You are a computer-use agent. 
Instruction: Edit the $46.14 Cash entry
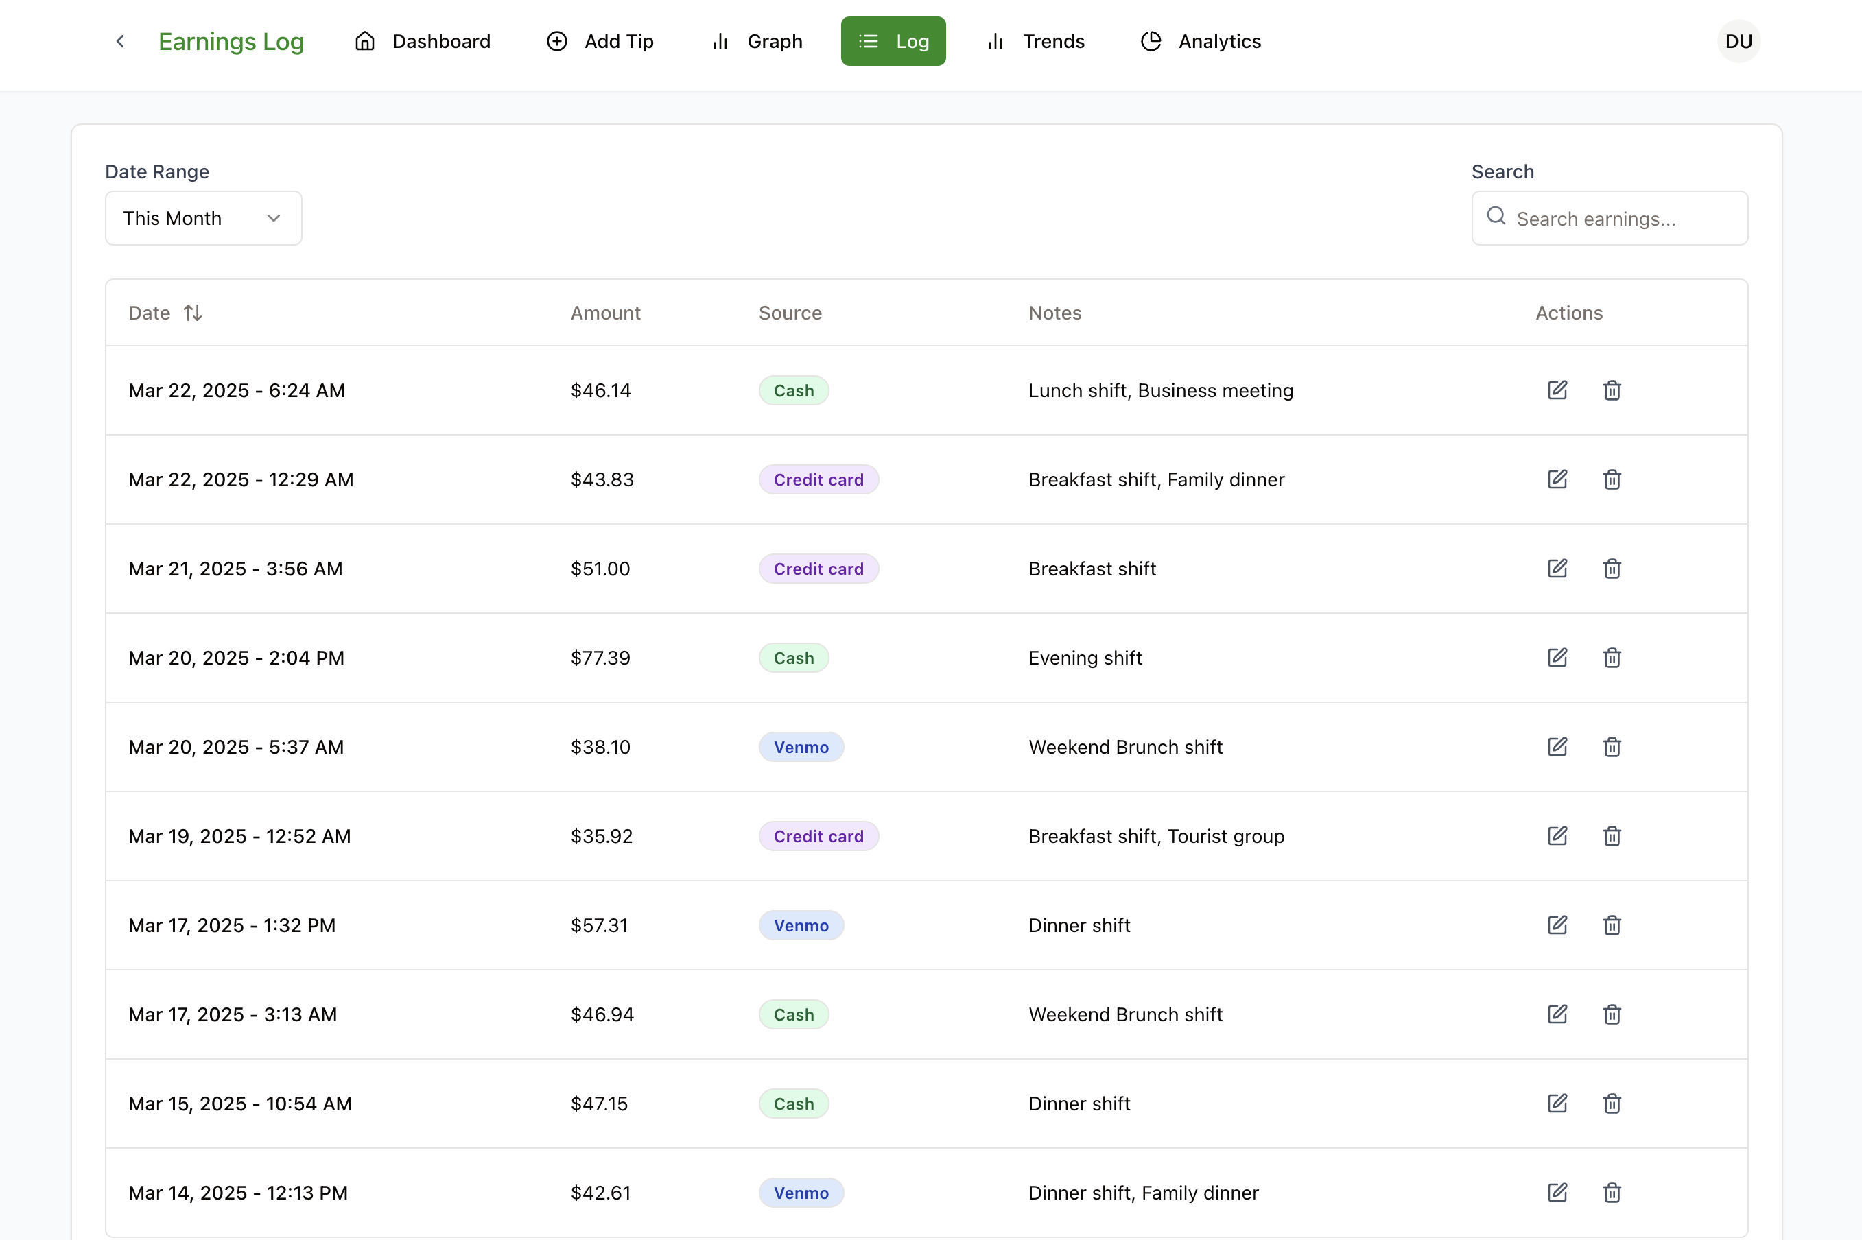coord(1557,390)
